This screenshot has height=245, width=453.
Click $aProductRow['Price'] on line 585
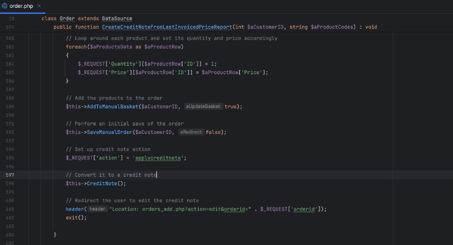(x=233, y=72)
